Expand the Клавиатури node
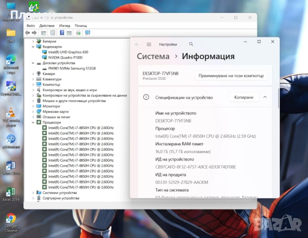The width and height of the screenshot is (308, 238). [33, 79]
